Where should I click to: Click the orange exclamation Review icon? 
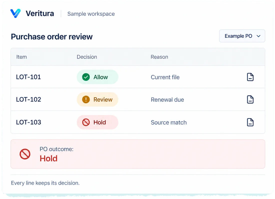pos(86,99)
